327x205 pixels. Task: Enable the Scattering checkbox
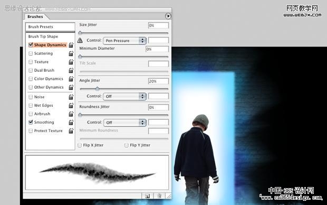[31, 53]
